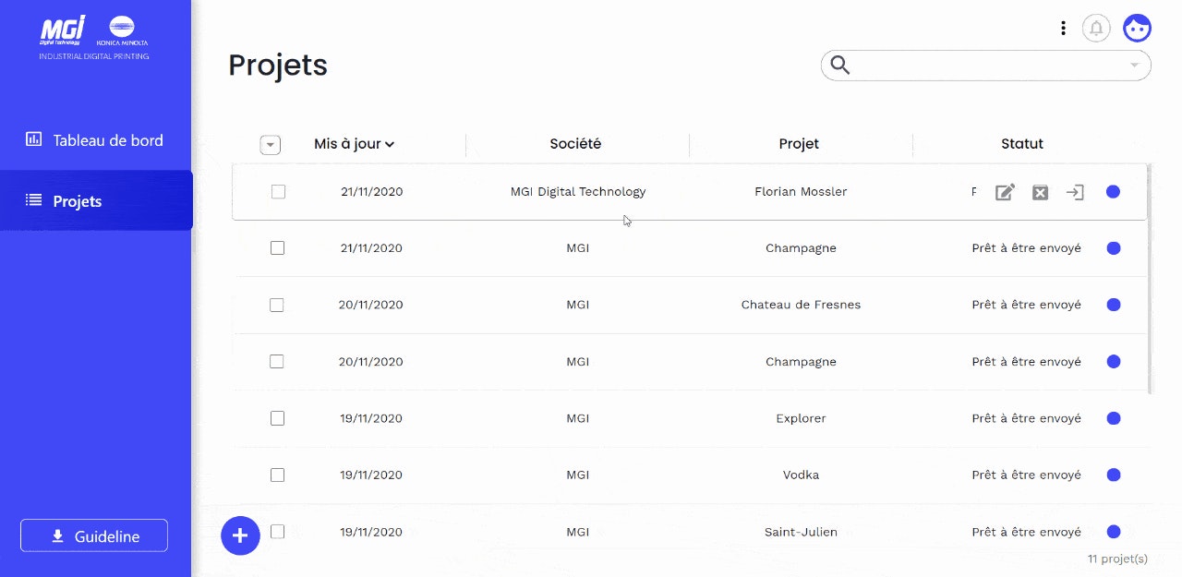Viewport: 1182px width, 577px height.
Task: Expand the select-all dropdown in table header
Action: click(x=270, y=144)
